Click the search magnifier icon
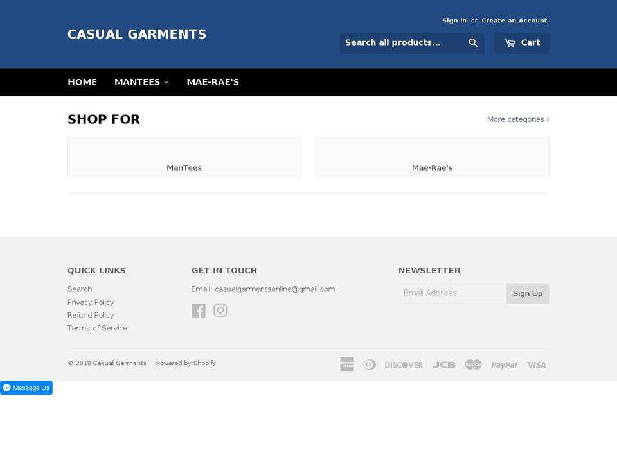 (473, 43)
